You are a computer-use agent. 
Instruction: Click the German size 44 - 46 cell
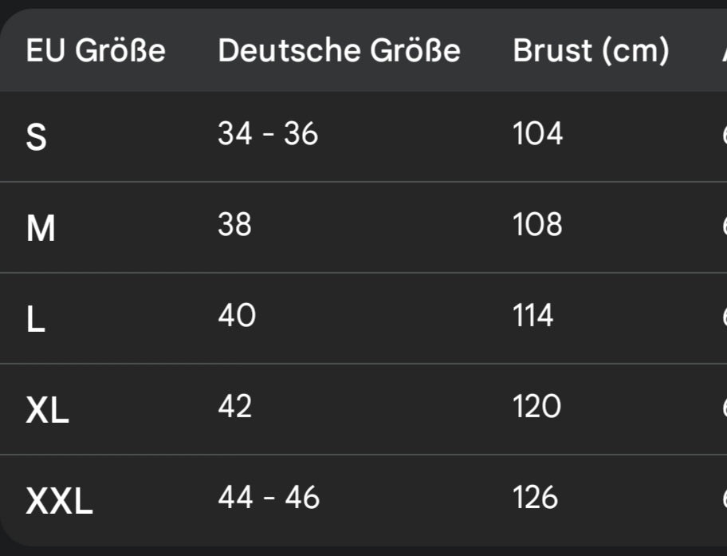(269, 498)
